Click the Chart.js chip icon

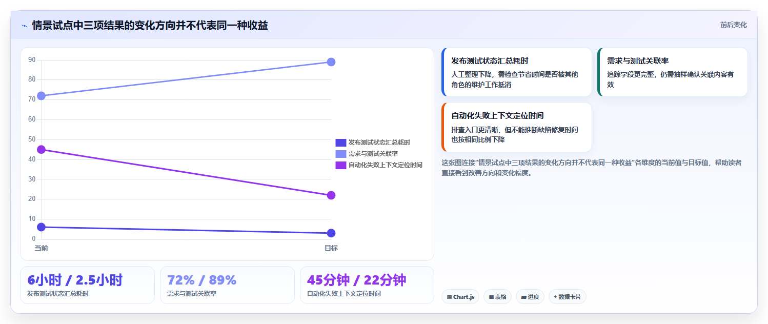tap(449, 297)
